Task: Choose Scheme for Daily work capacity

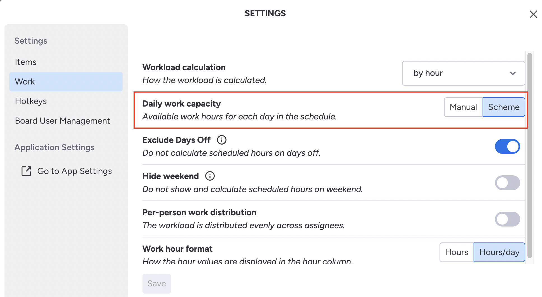Action: pos(503,107)
